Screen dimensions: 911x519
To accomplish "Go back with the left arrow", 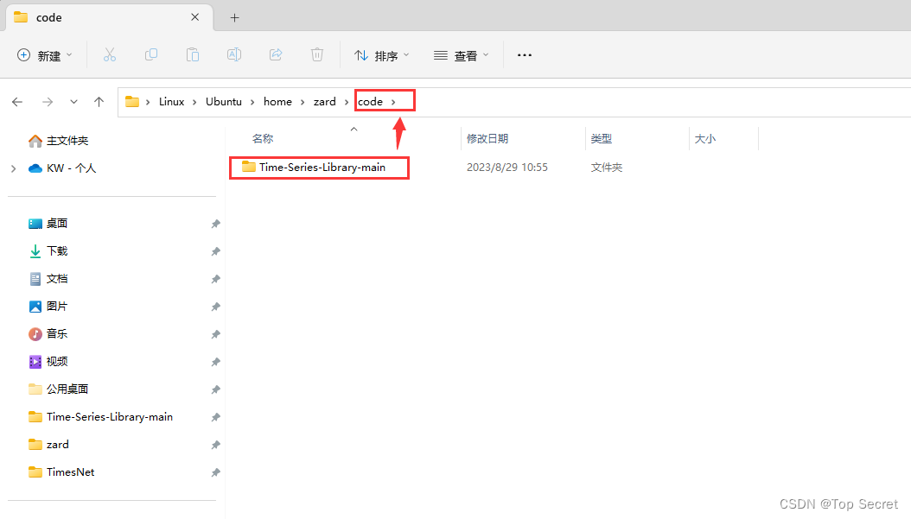I will point(17,102).
